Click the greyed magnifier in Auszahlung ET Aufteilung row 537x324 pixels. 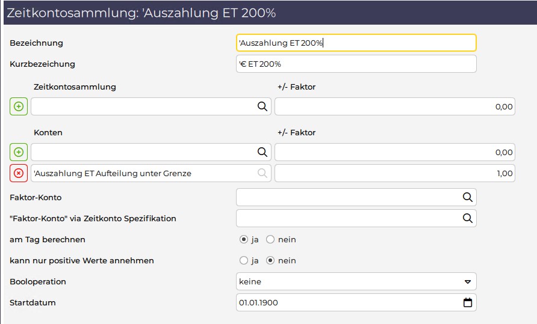[x=262, y=173]
